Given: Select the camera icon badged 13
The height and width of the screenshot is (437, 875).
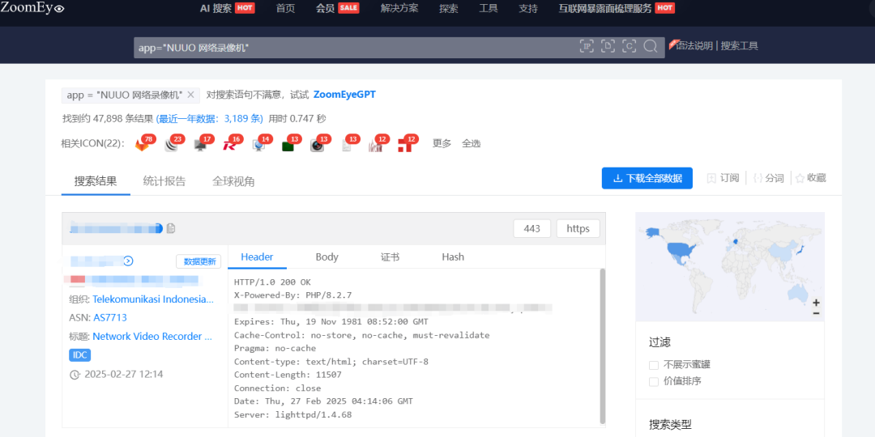Looking at the screenshot, I should pyautogui.click(x=317, y=146).
